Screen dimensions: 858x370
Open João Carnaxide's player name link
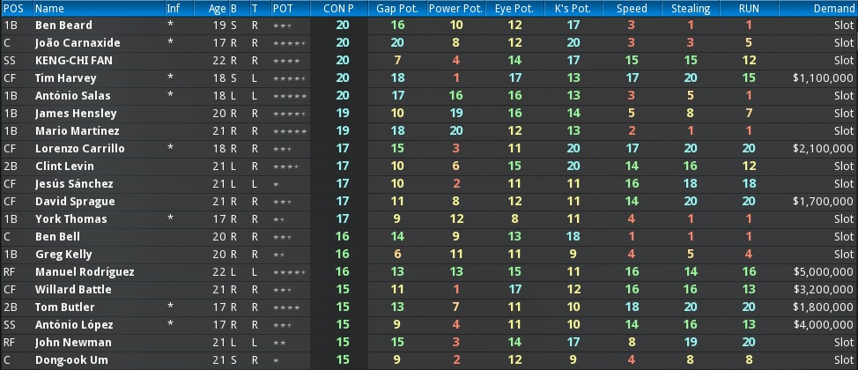[78, 43]
